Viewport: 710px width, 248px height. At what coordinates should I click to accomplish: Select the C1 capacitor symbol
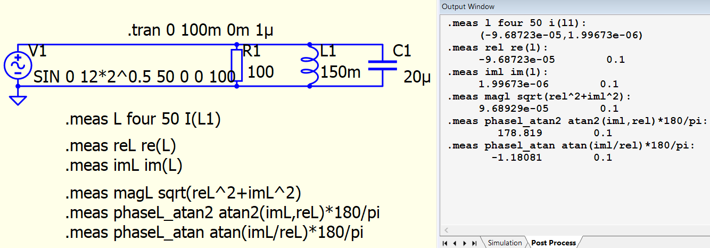tap(383, 65)
